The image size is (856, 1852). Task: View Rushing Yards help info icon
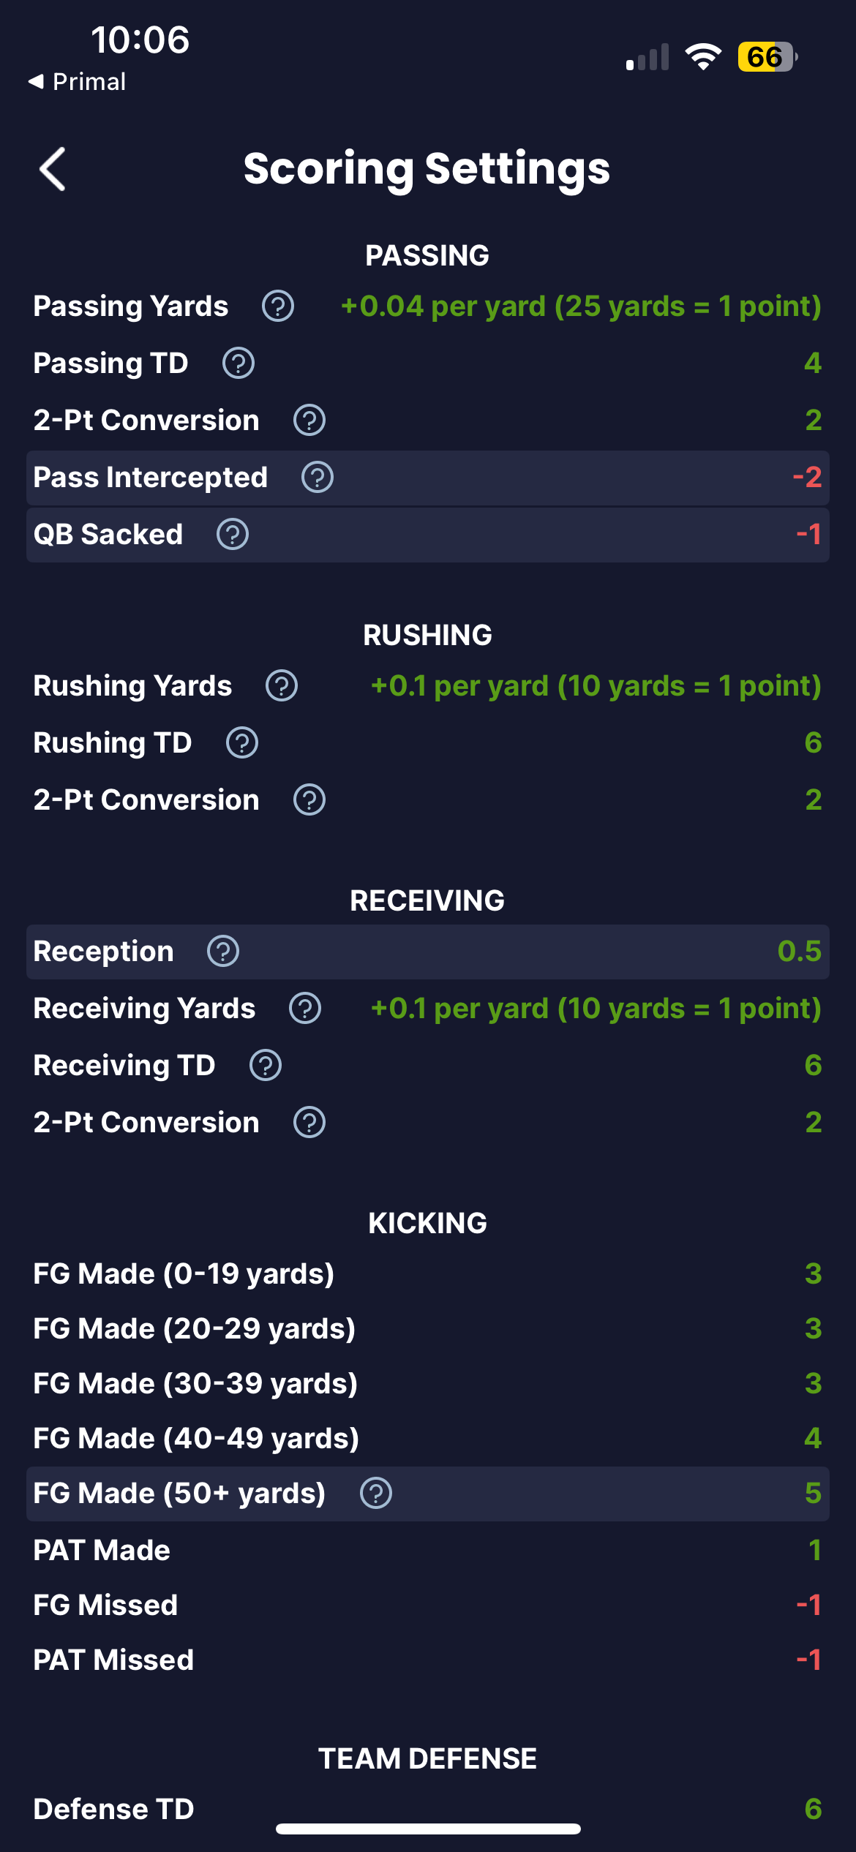click(x=282, y=685)
